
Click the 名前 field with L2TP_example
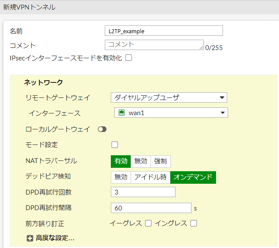(164, 31)
